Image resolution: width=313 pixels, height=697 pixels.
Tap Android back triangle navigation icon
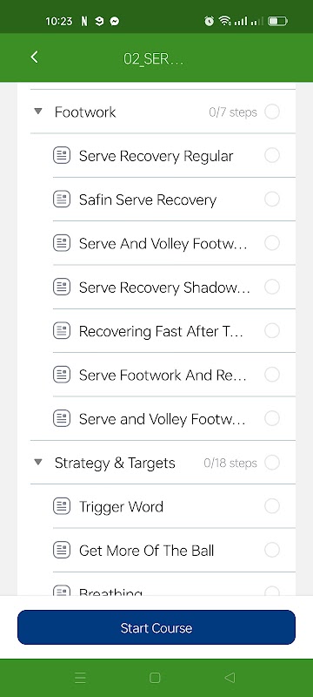(230, 678)
